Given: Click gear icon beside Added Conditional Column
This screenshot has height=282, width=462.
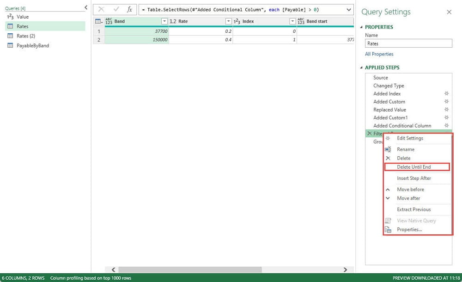Looking at the screenshot, I should click(x=446, y=126).
